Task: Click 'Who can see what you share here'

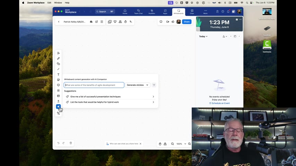Action: point(124,144)
